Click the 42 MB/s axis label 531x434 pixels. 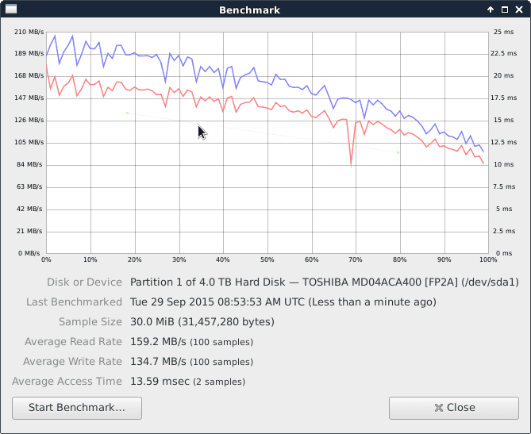(30, 209)
